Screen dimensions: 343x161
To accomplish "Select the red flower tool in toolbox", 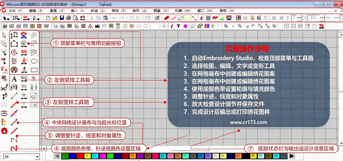I will click(24, 35).
